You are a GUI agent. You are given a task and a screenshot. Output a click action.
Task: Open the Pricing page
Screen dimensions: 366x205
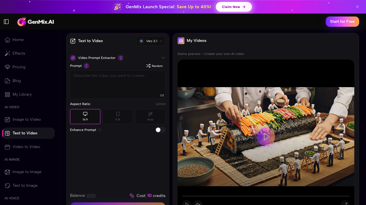click(x=19, y=67)
